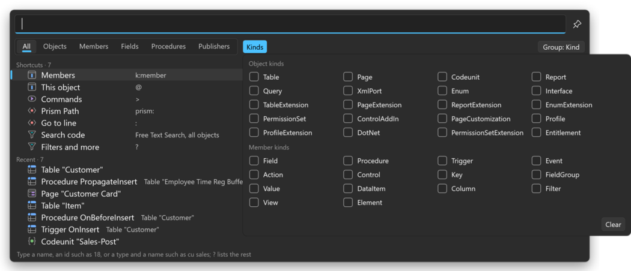Click the pin icon beside search box
Screen dimensions: 631x271
577,24
